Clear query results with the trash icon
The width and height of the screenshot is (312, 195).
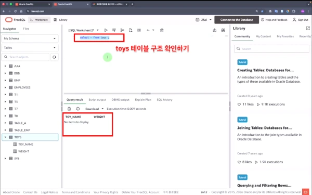(x=69, y=109)
